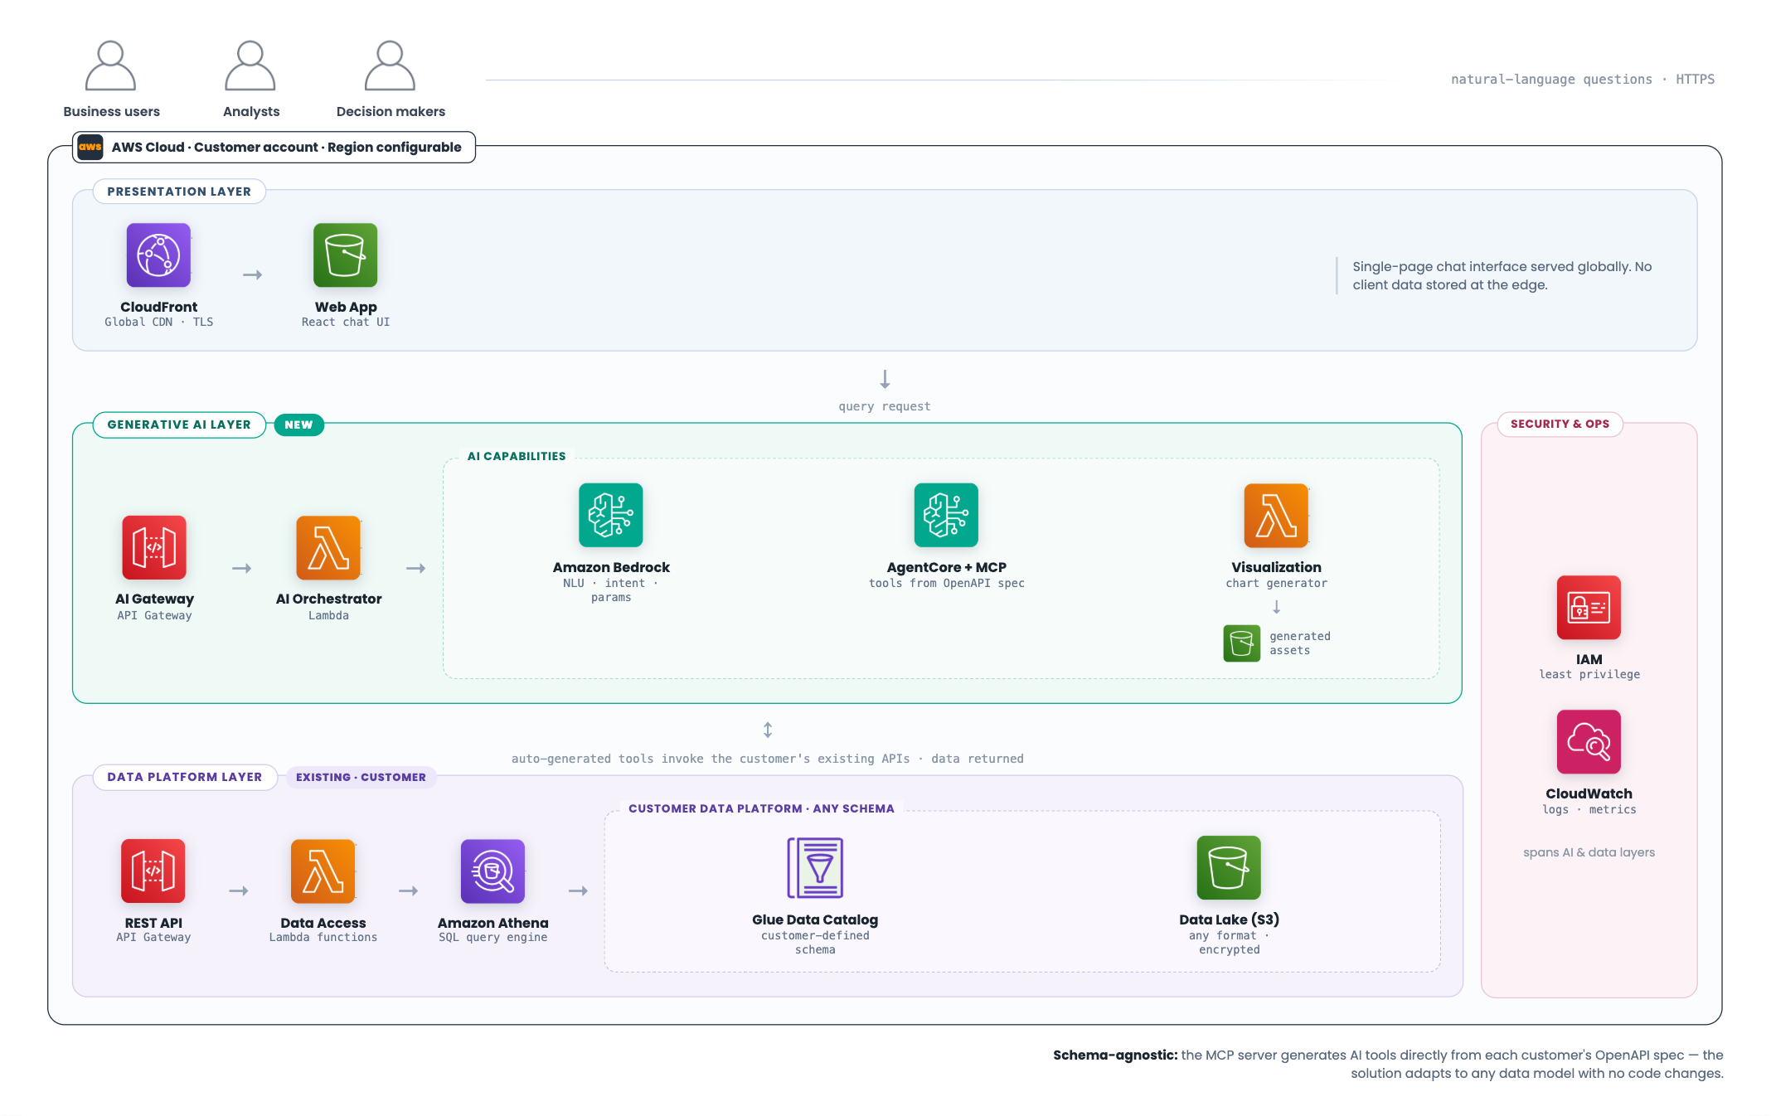Click 'tools from OpenAPI spec' subtitle
The width and height of the screenshot is (1771, 1116).
click(x=946, y=583)
